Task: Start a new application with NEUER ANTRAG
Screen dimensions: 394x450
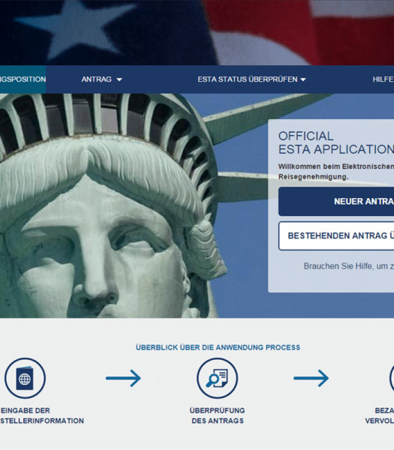Action: [x=336, y=201]
